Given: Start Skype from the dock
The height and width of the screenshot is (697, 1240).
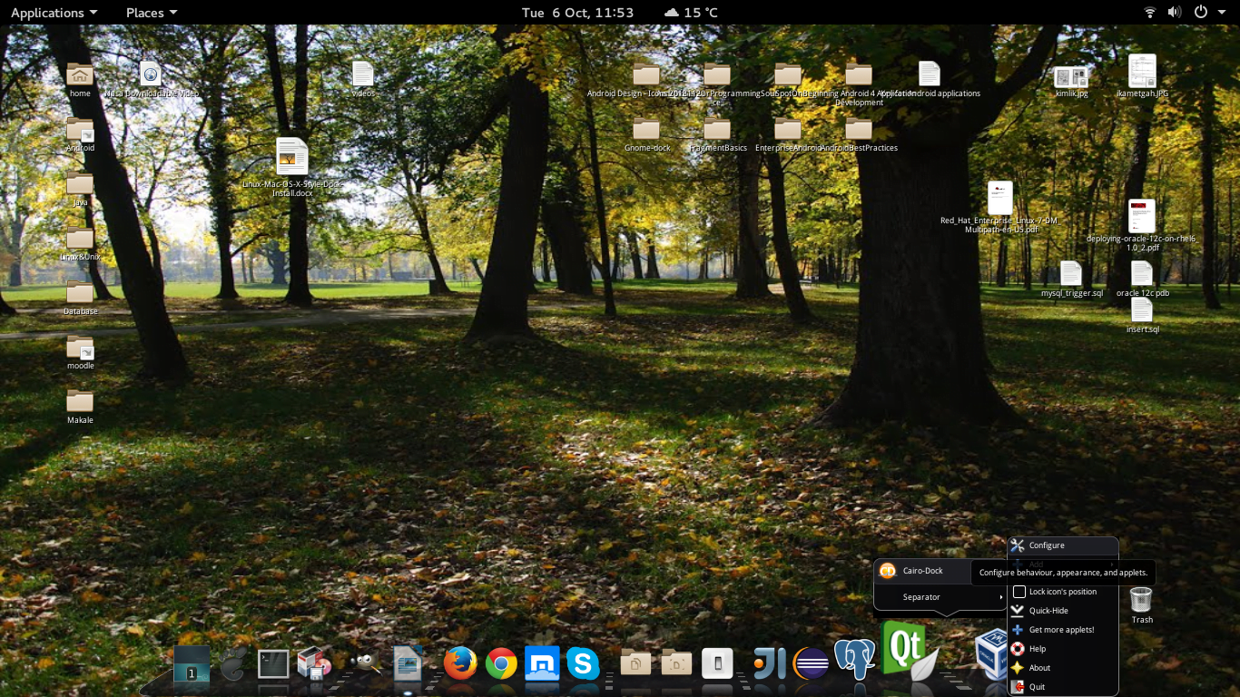Looking at the screenshot, I should (x=583, y=664).
